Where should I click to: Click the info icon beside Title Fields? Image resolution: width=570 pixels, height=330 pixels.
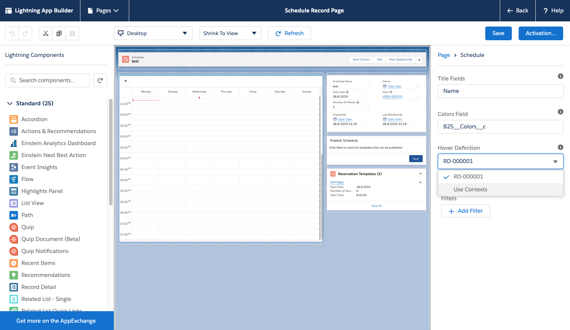click(560, 76)
